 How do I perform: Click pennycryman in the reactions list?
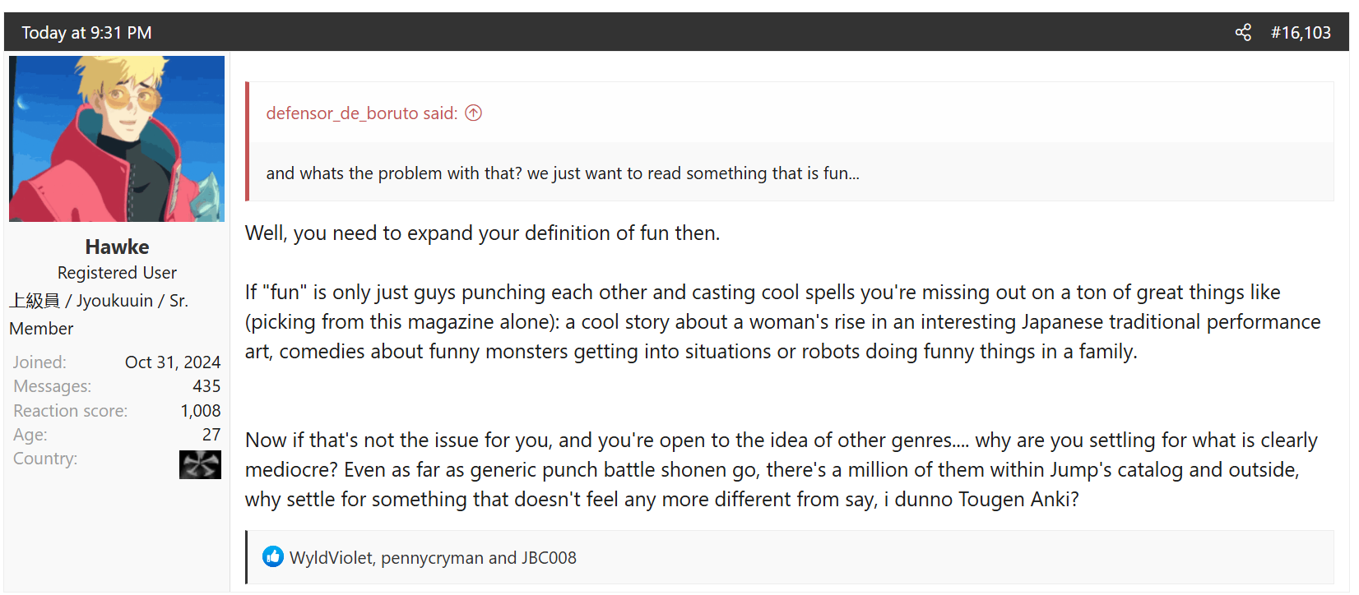[432, 558]
